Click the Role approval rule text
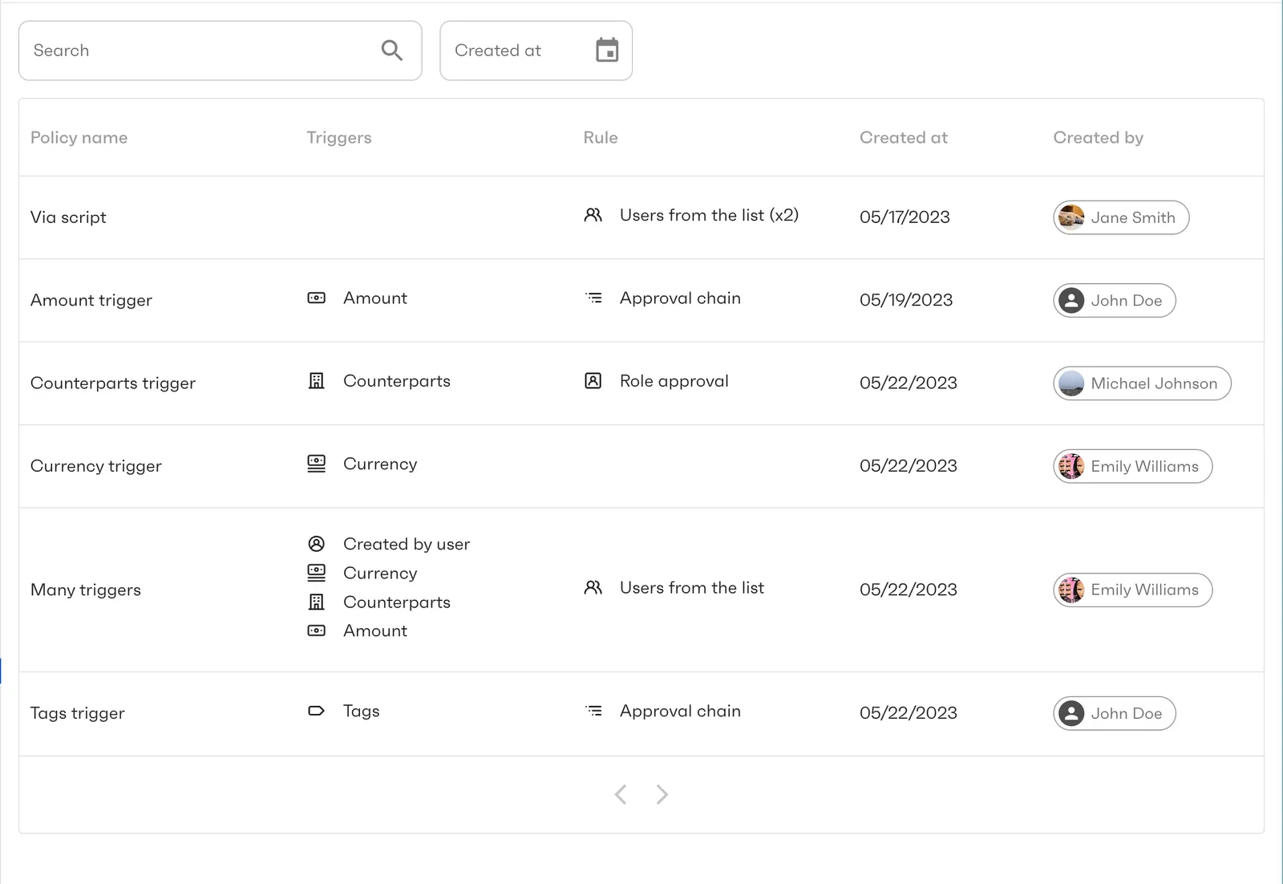The image size is (1283, 884). click(674, 381)
